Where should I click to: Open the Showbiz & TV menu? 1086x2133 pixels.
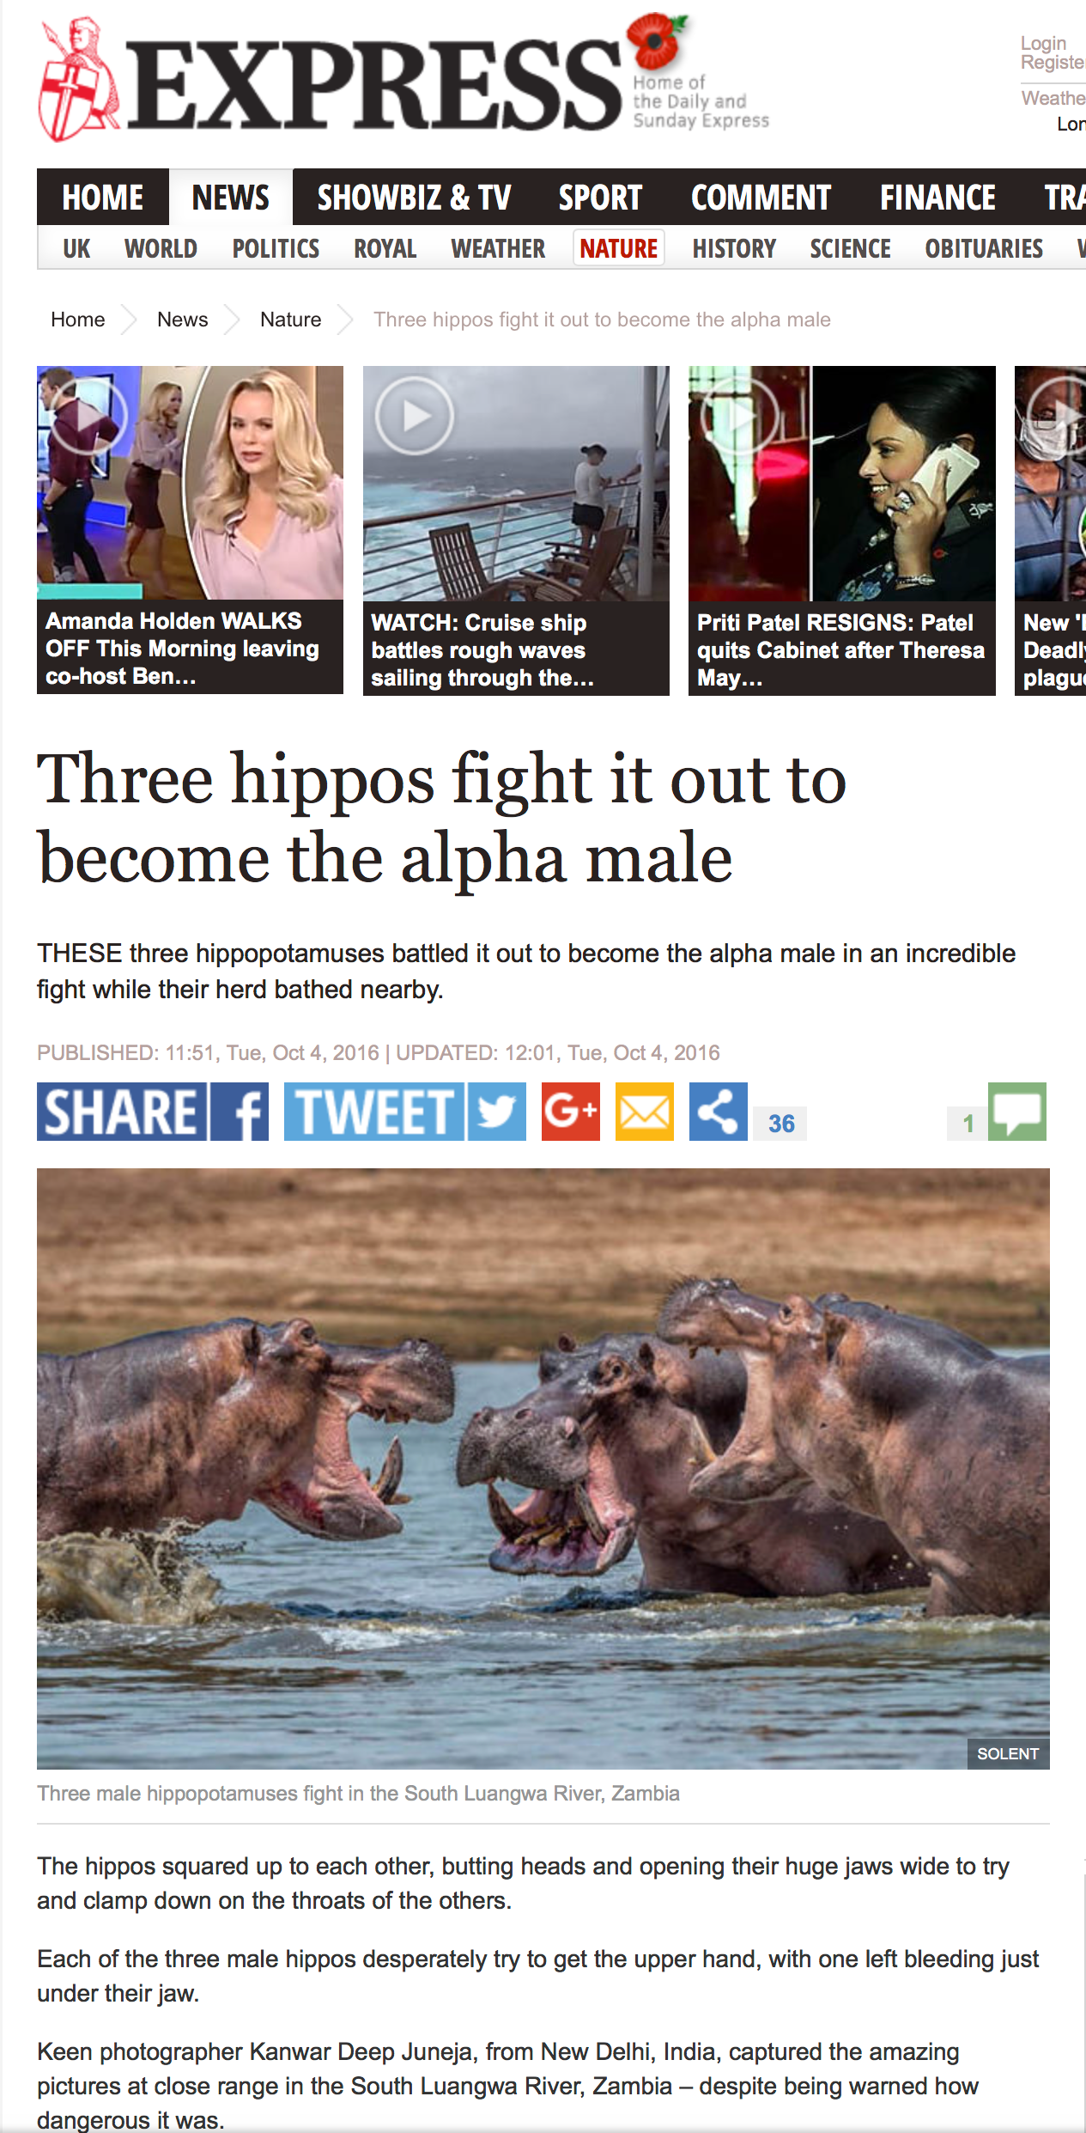(x=414, y=198)
